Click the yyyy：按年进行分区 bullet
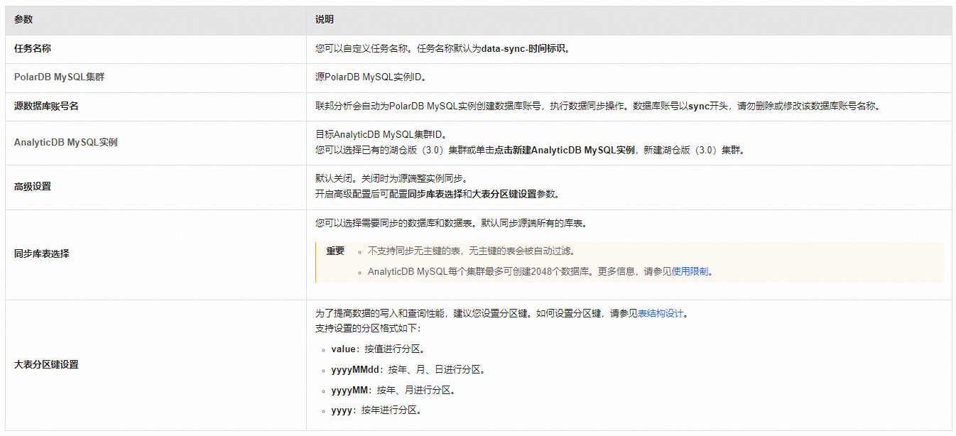 tap(376, 410)
